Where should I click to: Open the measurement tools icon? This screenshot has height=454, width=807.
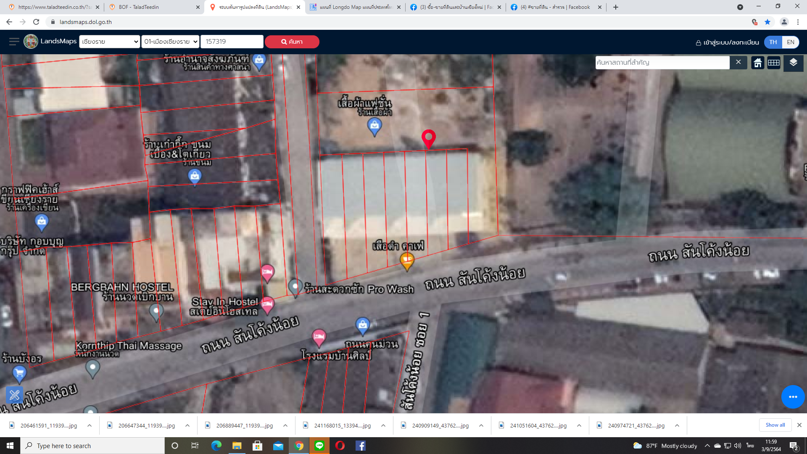(x=15, y=395)
